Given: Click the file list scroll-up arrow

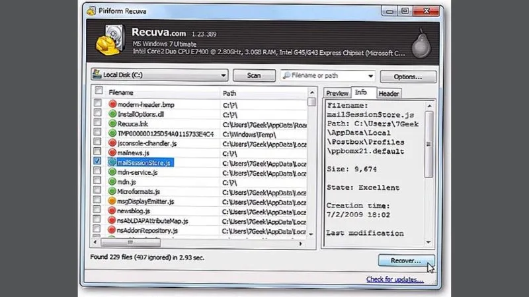Looking at the screenshot, I should 312,92.
